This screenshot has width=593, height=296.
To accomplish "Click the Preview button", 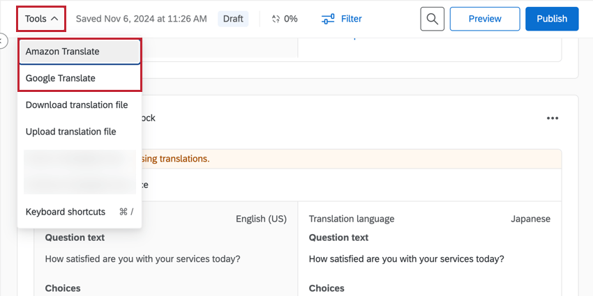I will coord(484,19).
